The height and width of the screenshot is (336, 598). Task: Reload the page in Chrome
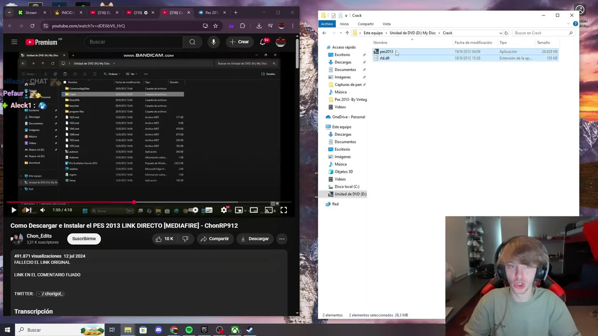click(x=32, y=26)
